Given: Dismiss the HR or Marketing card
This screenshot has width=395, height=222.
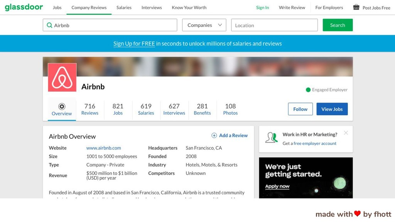Looking at the screenshot, I should pyautogui.click(x=346, y=133).
